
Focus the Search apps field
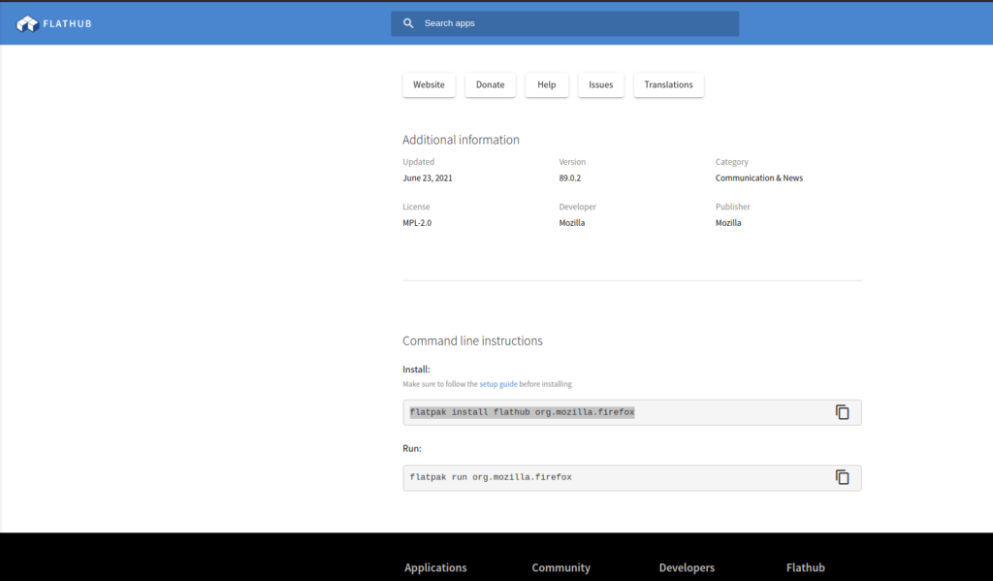(564, 23)
